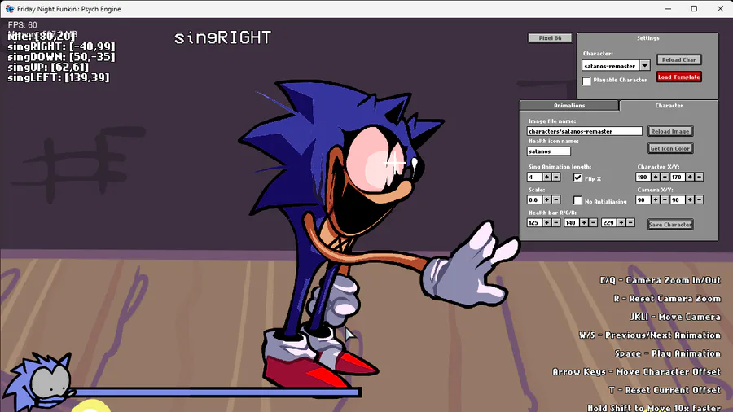
Task: Click the singUP offset line
Action: 48,68
